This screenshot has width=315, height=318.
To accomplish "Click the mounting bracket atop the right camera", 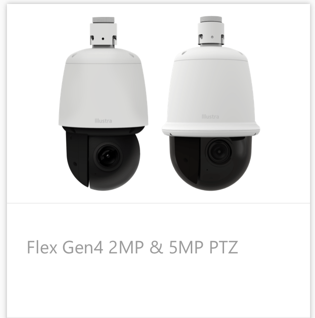I will point(211,34).
